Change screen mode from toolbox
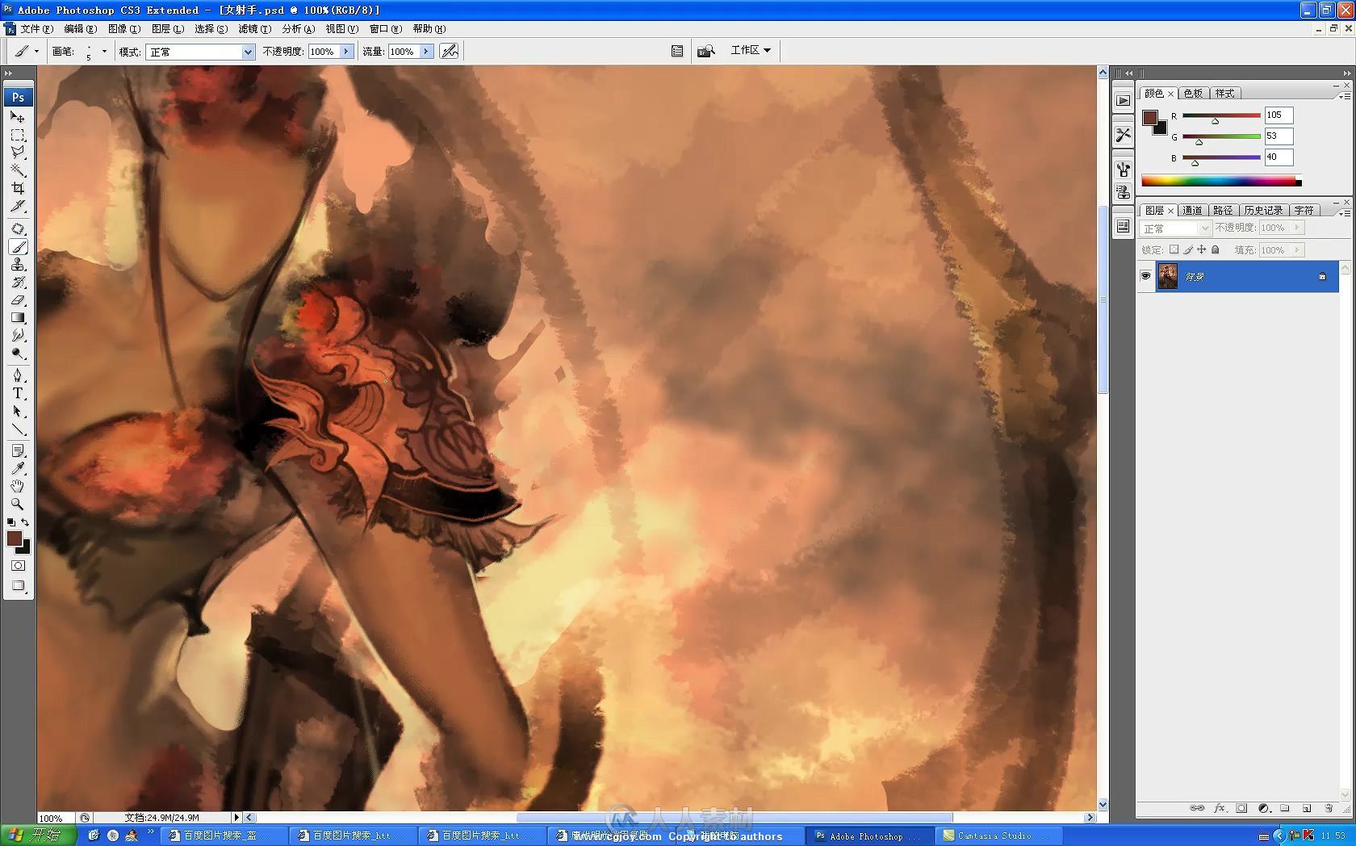Viewport: 1356px width, 846px height. tap(18, 586)
